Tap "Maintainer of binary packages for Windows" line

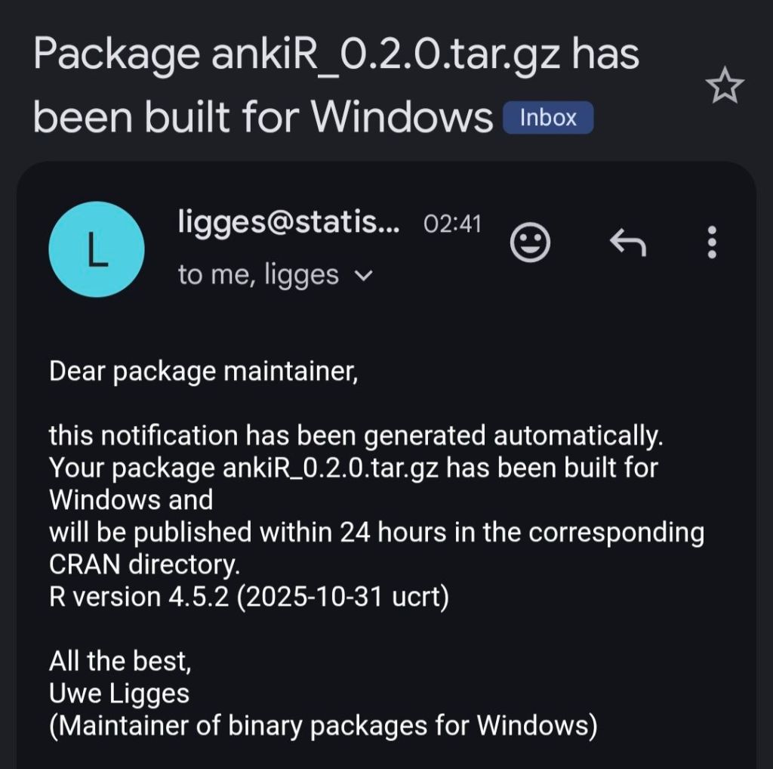pos(323,726)
